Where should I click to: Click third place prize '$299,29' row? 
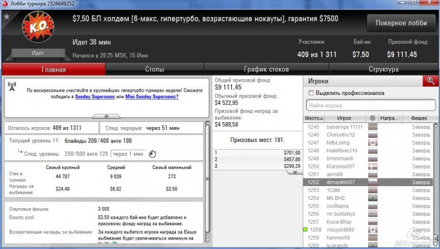[x=257, y=166]
